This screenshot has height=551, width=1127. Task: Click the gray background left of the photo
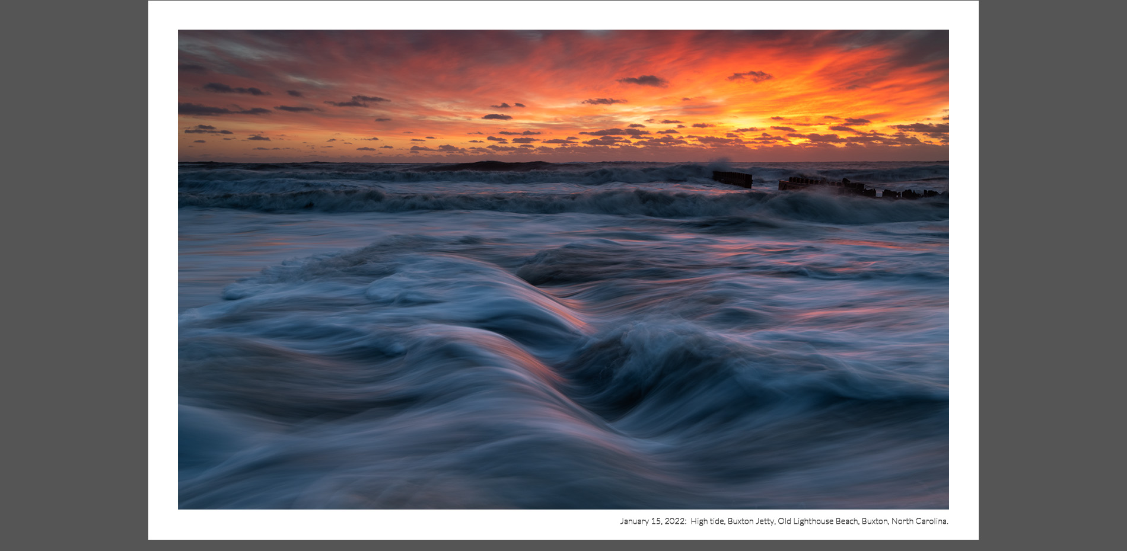click(x=74, y=275)
